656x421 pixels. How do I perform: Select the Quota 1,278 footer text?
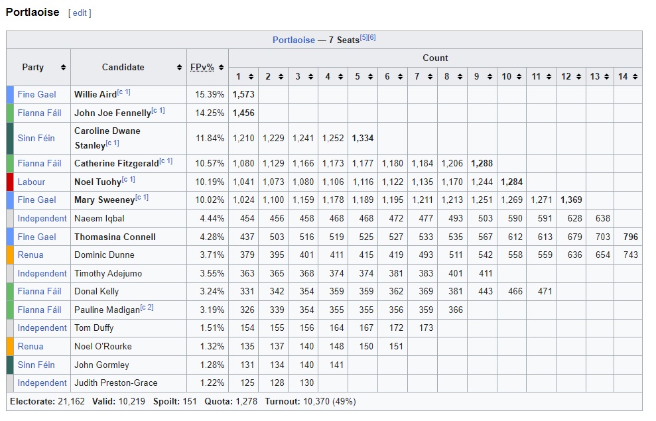[231, 401]
